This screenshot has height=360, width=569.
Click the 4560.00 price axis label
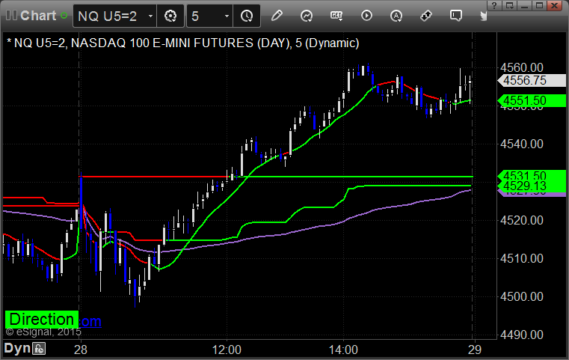pyautogui.click(x=521, y=67)
